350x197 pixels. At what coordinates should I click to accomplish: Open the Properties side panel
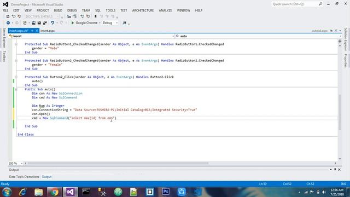pyautogui.click(x=346, y=61)
